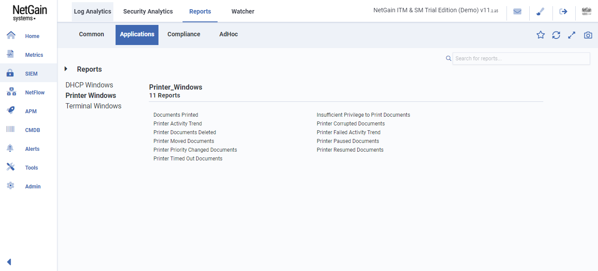Click the Metrics chart document icon
This screenshot has width=598, height=271.
click(x=10, y=54)
